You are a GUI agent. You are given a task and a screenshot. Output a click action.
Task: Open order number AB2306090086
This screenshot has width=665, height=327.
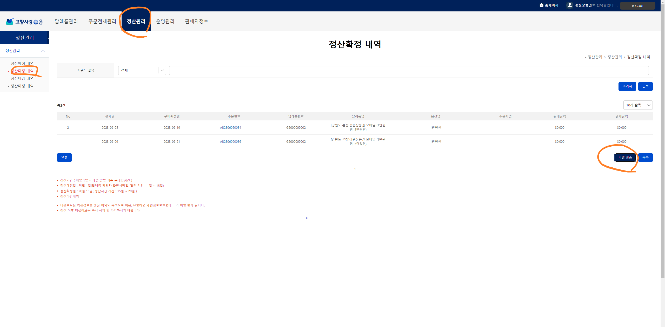coord(230,142)
